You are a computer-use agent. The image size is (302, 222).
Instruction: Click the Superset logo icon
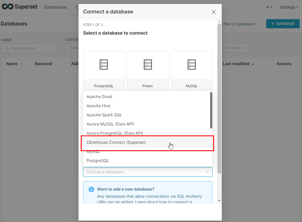coord(7,7)
